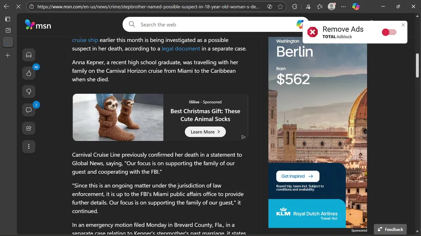Screen dimensions: 421x236
Task: Open the article more options menu
Action: tap(29, 147)
